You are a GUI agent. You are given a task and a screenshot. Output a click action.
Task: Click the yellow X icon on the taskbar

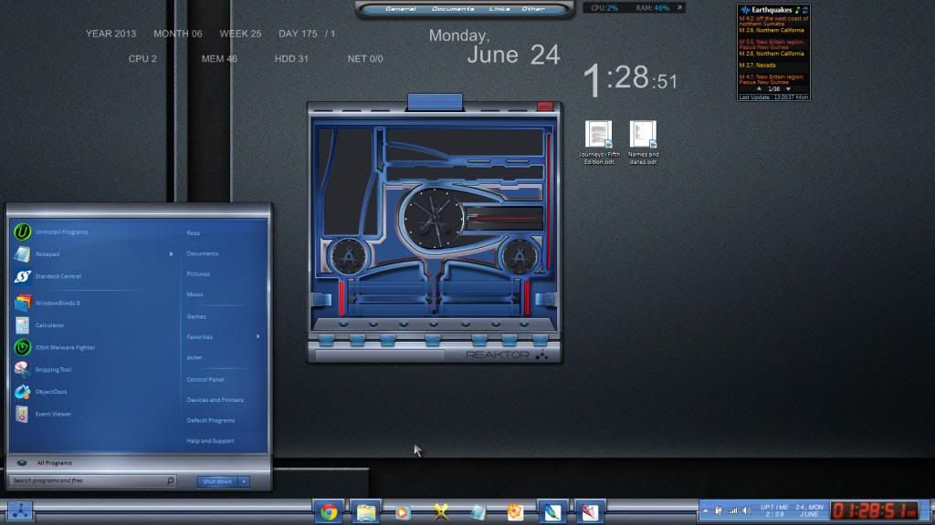click(x=441, y=512)
